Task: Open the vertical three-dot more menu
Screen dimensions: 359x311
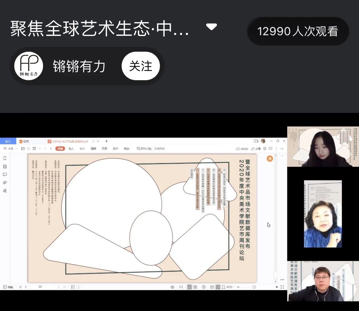Action: click(276, 148)
